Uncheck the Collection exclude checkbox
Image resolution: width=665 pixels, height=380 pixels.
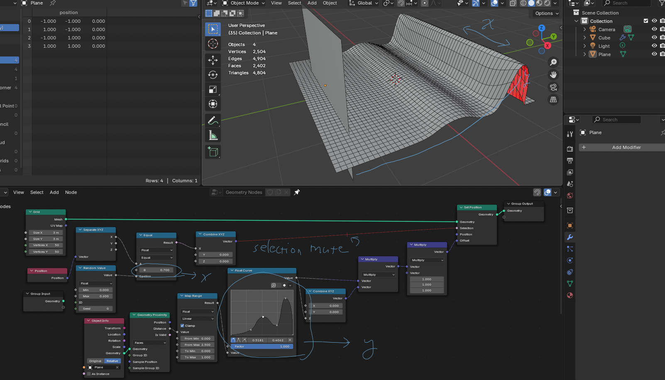coord(646,21)
